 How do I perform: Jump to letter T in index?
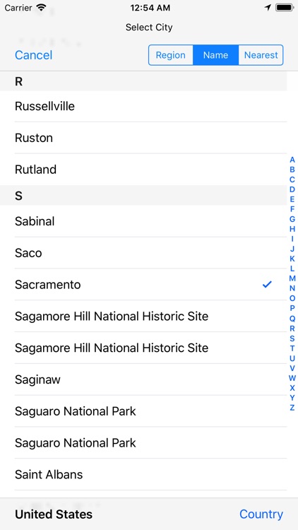tap(292, 348)
